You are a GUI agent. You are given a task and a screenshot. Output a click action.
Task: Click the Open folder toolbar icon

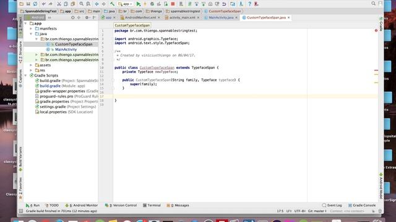(22, 4)
